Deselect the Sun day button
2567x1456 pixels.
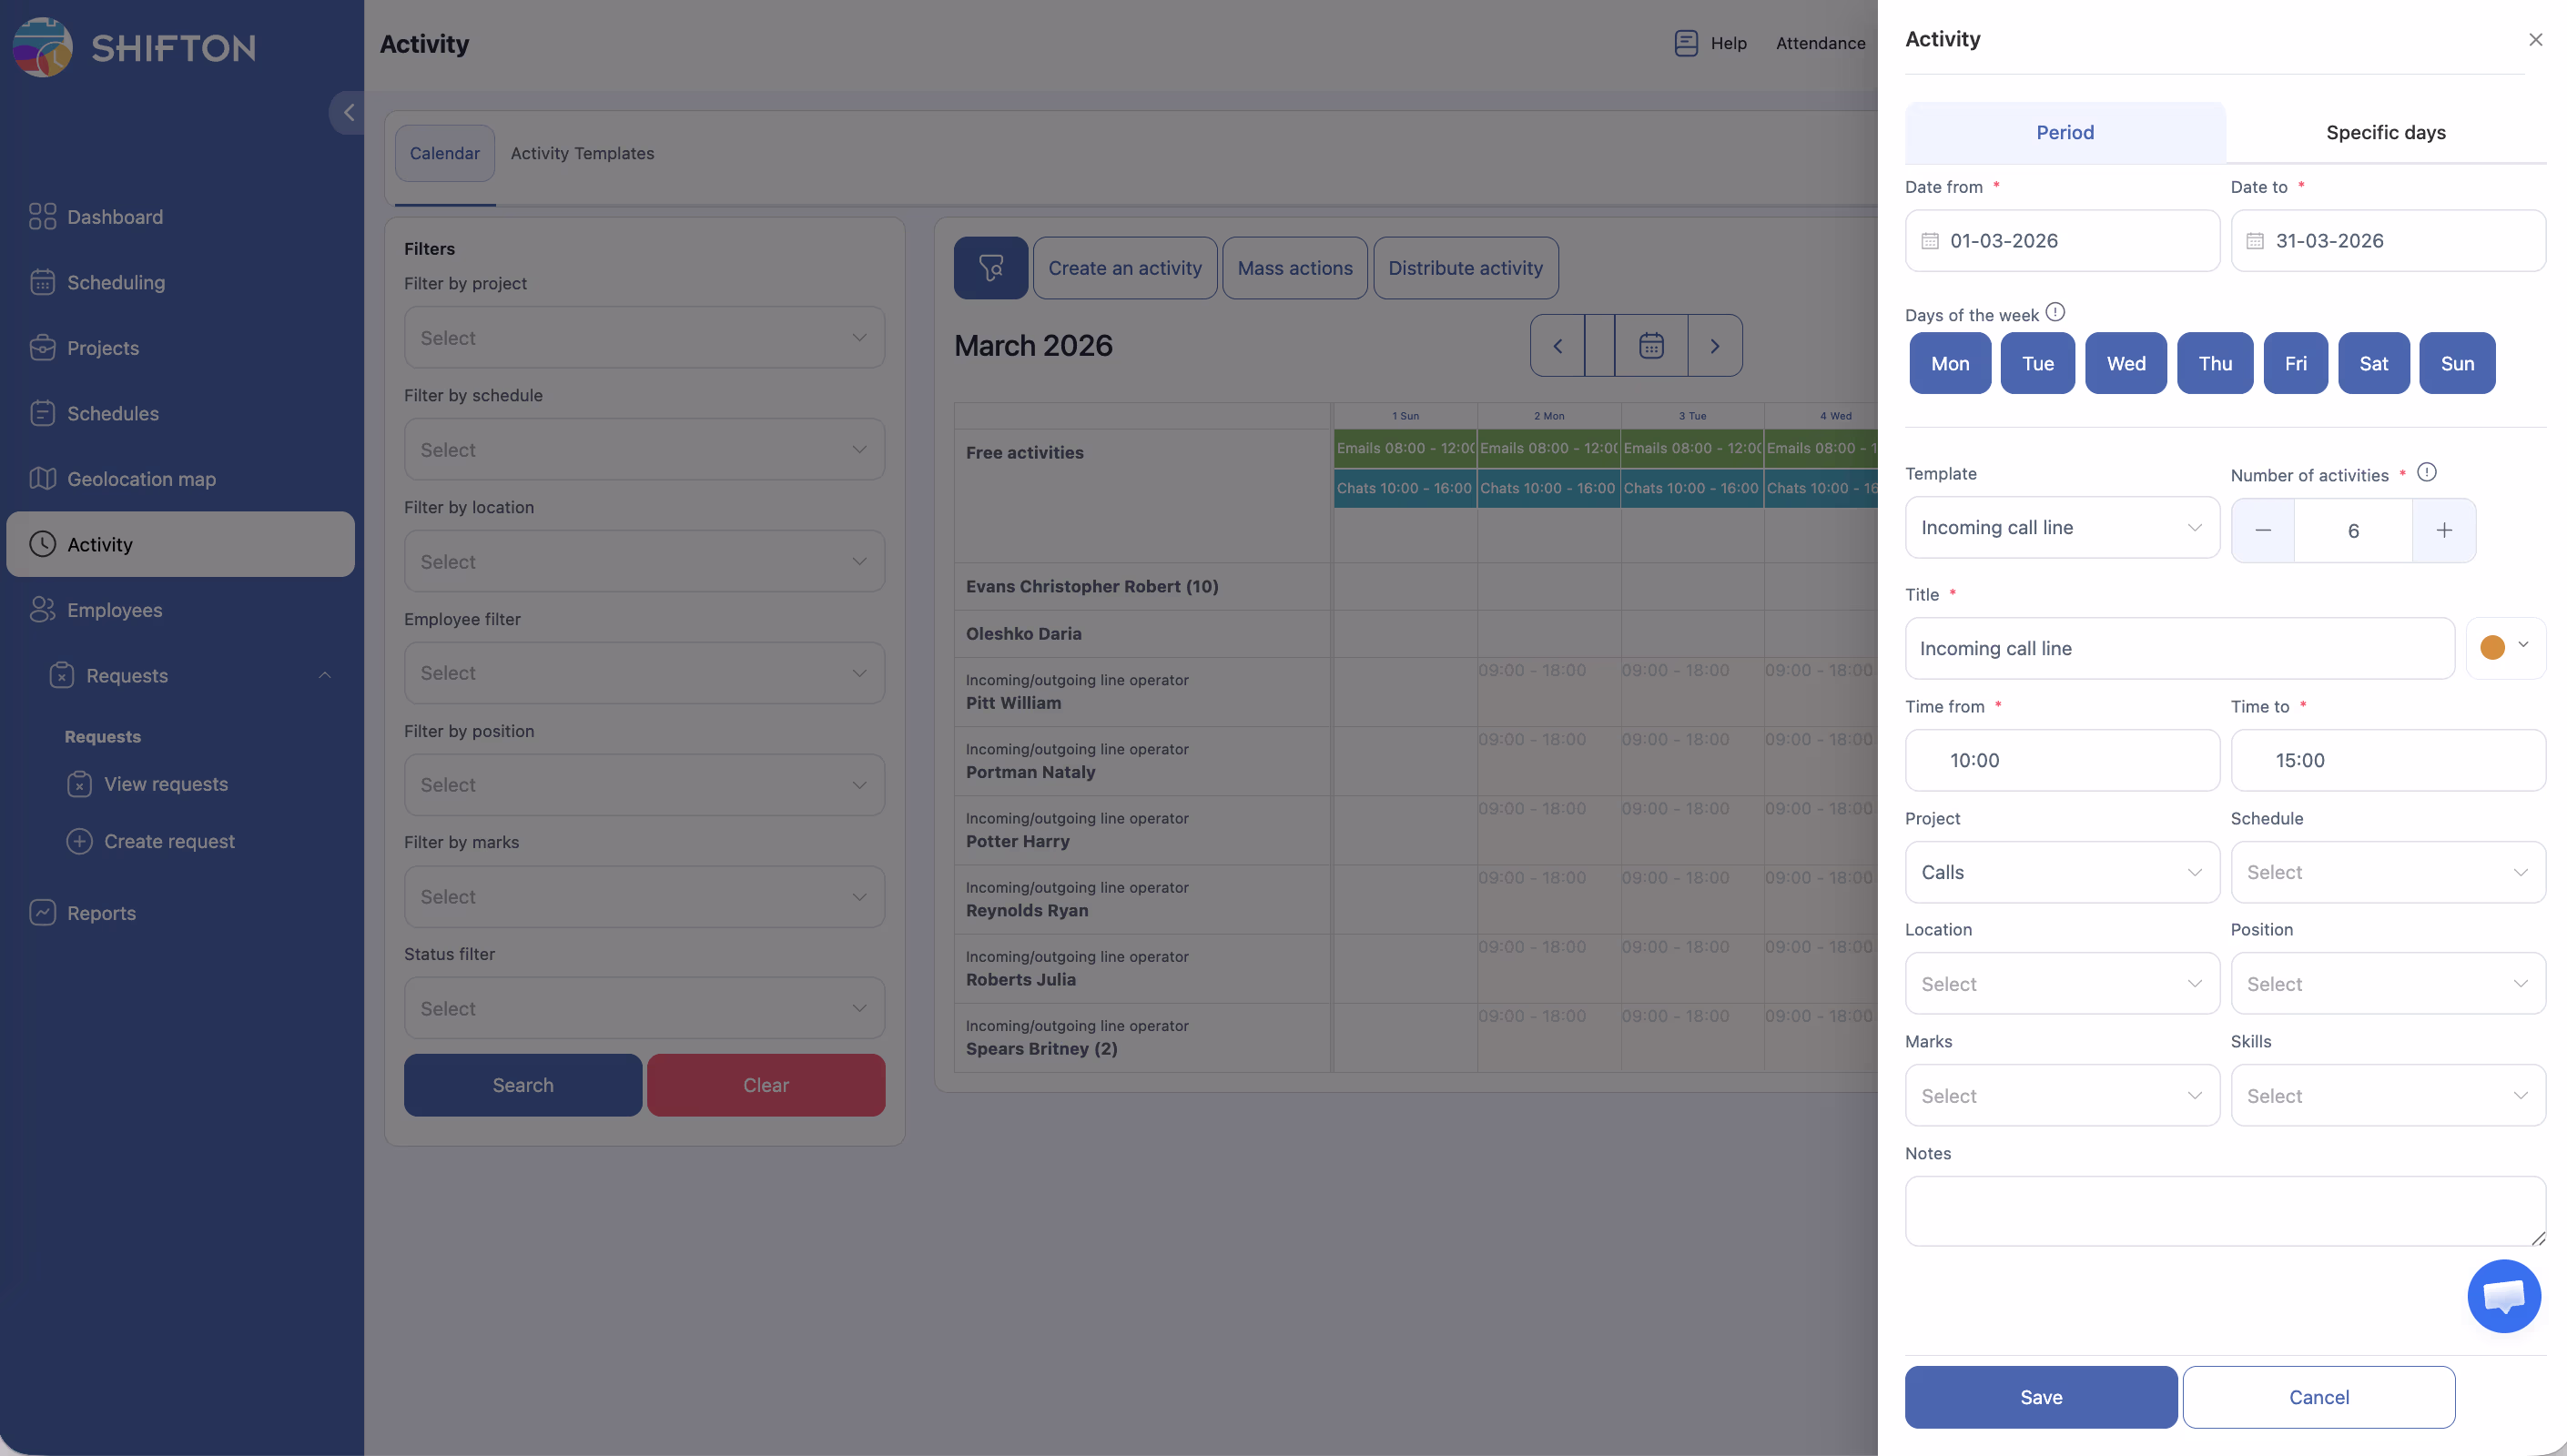point(2456,363)
